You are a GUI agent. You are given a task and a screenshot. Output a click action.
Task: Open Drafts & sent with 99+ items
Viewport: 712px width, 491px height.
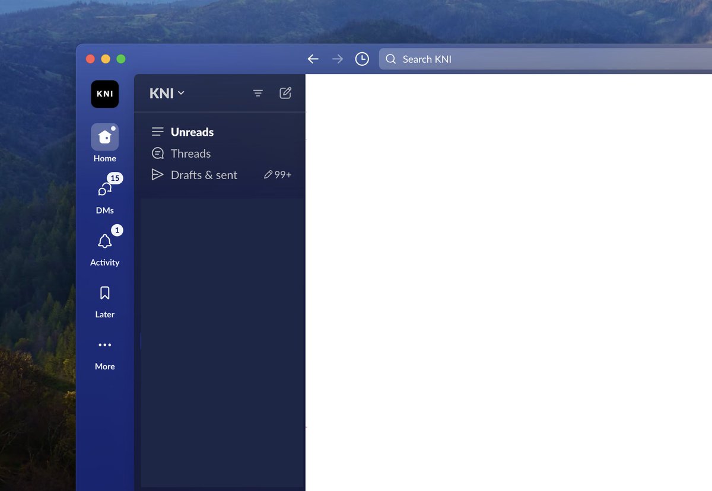coord(204,174)
